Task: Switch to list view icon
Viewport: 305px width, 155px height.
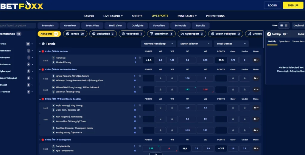Action: click(x=281, y=26)
